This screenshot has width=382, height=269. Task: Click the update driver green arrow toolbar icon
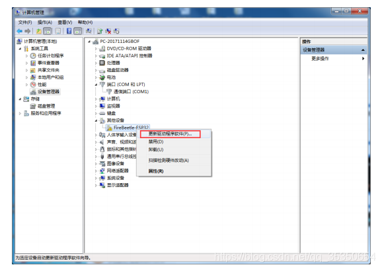pyautogui.click(x=100, y=31)
